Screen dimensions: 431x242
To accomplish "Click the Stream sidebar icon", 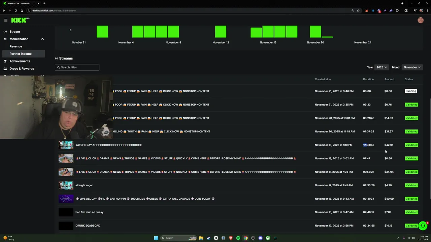I will pos(5,32).
